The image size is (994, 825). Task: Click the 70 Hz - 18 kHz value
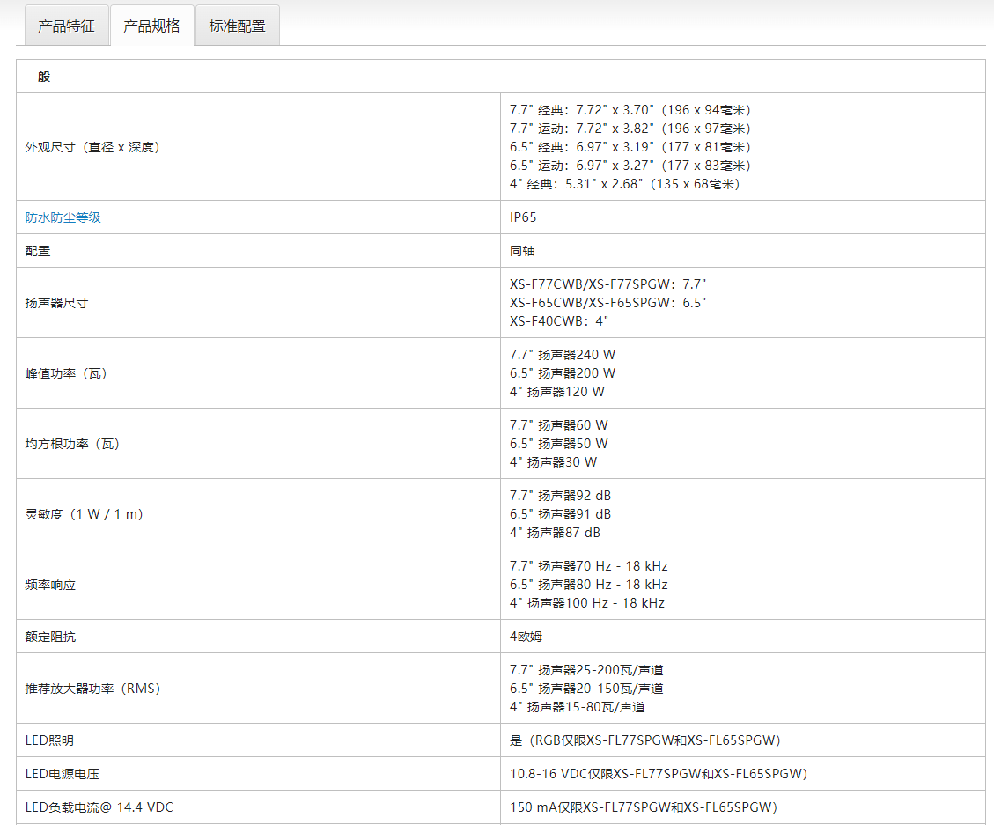click(622, 566)
